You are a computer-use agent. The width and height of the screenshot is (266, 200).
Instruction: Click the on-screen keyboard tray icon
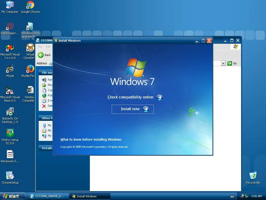point(232,196)
